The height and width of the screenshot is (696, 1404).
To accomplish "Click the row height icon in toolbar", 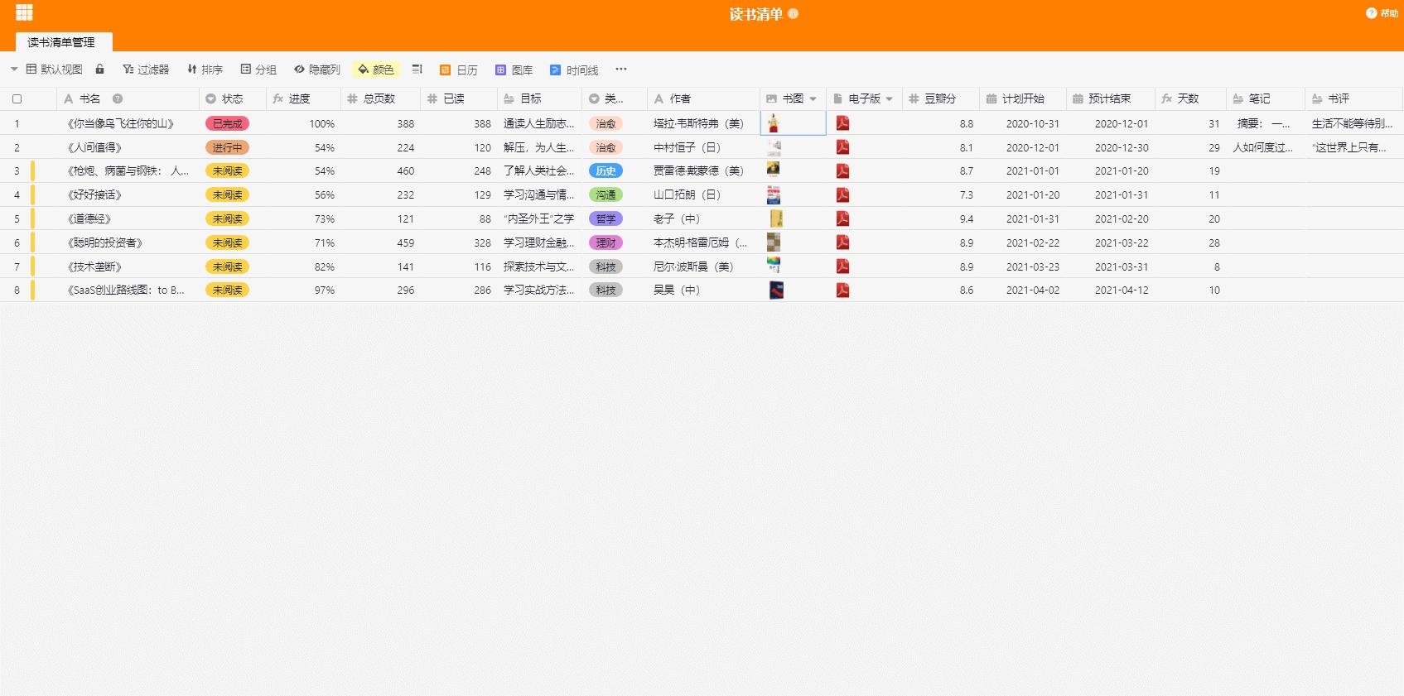I will click(417, 70).
